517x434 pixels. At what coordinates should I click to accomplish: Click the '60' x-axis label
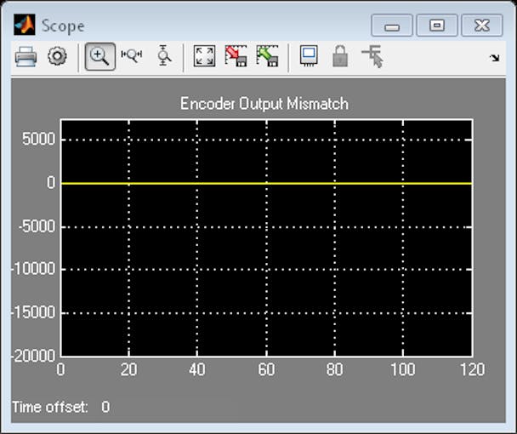coord(266,369)
